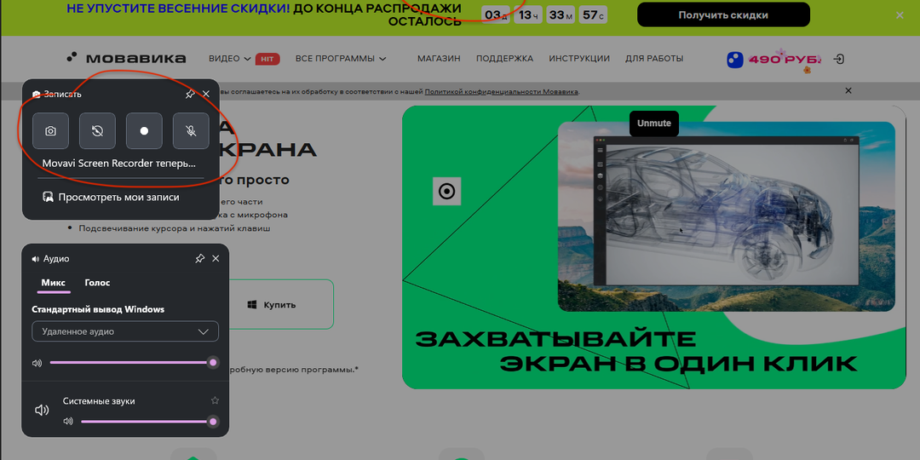
Task: Expand the ВСЕ ПРОГРАММЫ menu
Action: pos(341,59)
